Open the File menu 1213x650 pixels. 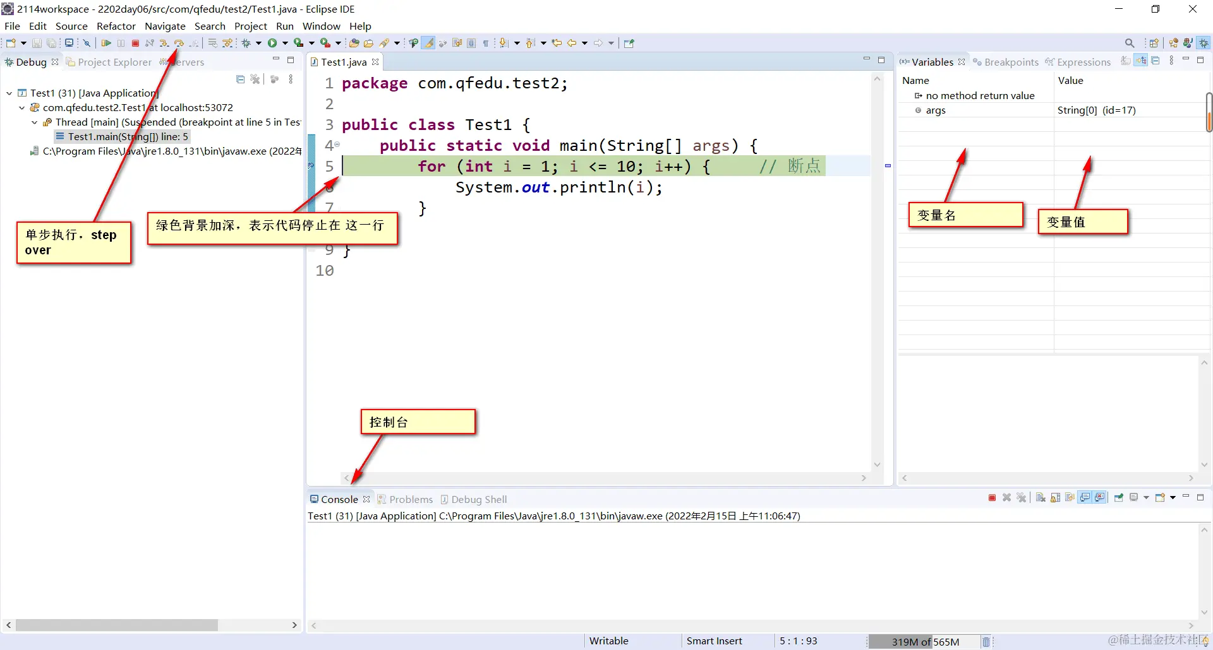pyautogui.click(x=12, y=26)
